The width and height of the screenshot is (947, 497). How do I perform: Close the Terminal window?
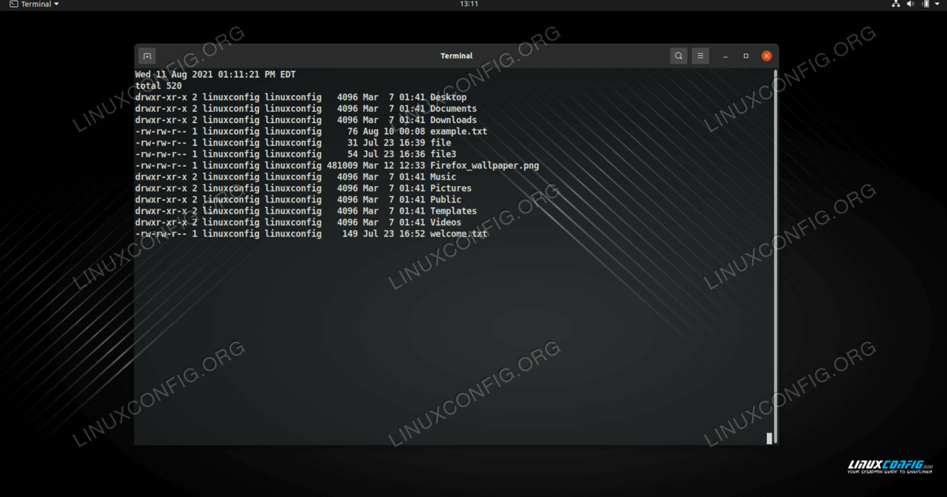point(766,56)
